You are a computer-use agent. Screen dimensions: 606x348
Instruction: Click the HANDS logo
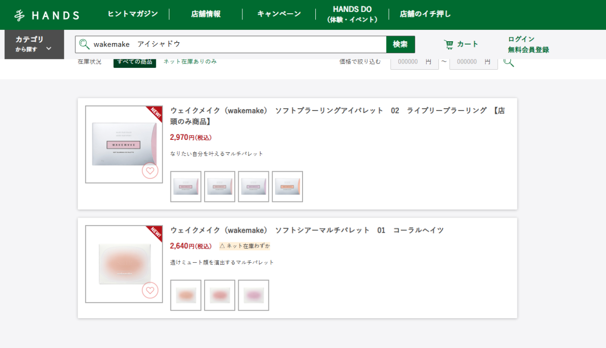tap(46, 15)
